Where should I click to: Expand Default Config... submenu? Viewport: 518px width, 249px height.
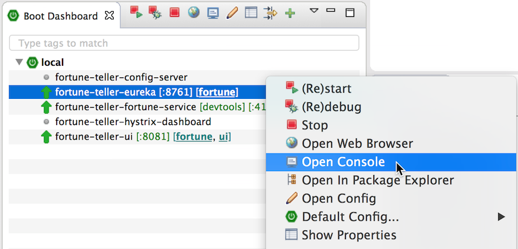[x=391, y=217]
